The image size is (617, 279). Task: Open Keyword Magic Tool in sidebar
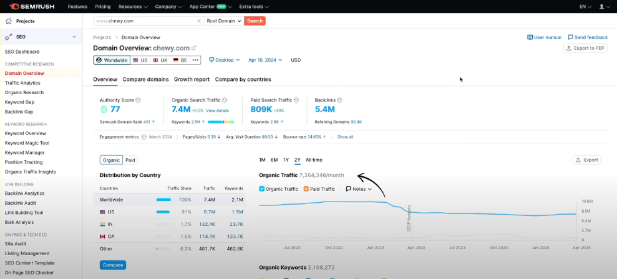tap(27, 143)
